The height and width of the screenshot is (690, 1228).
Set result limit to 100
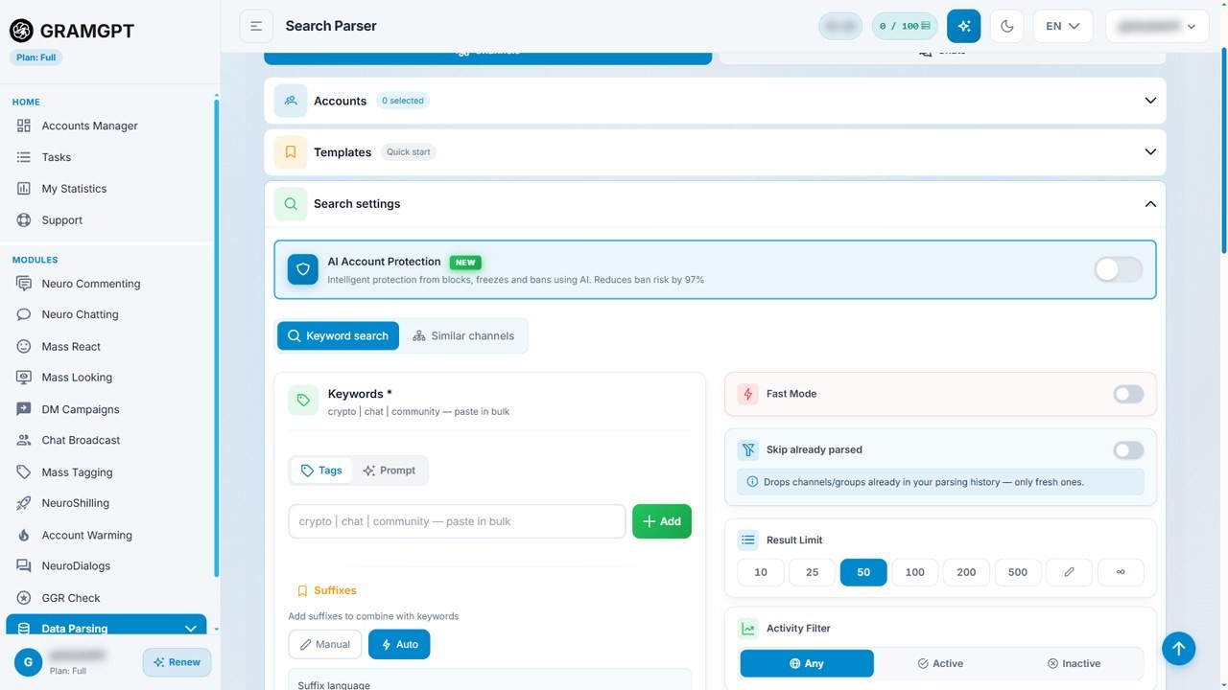pos(915,572)
